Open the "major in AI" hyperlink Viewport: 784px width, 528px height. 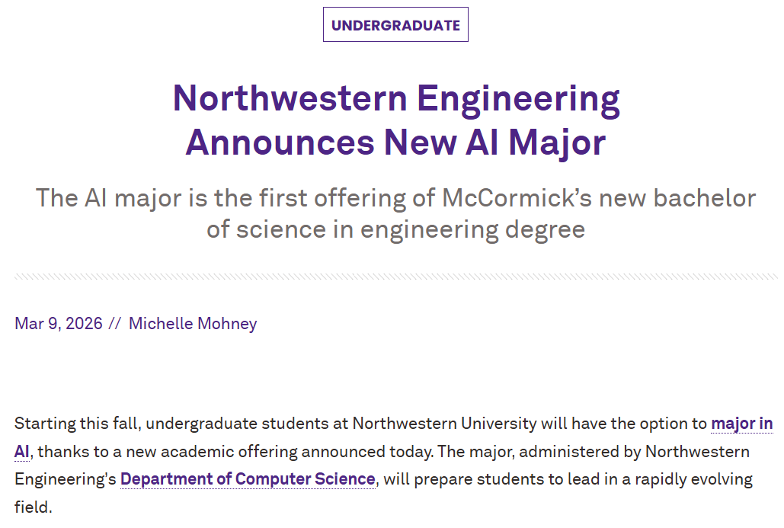click(x=741, y=424)
